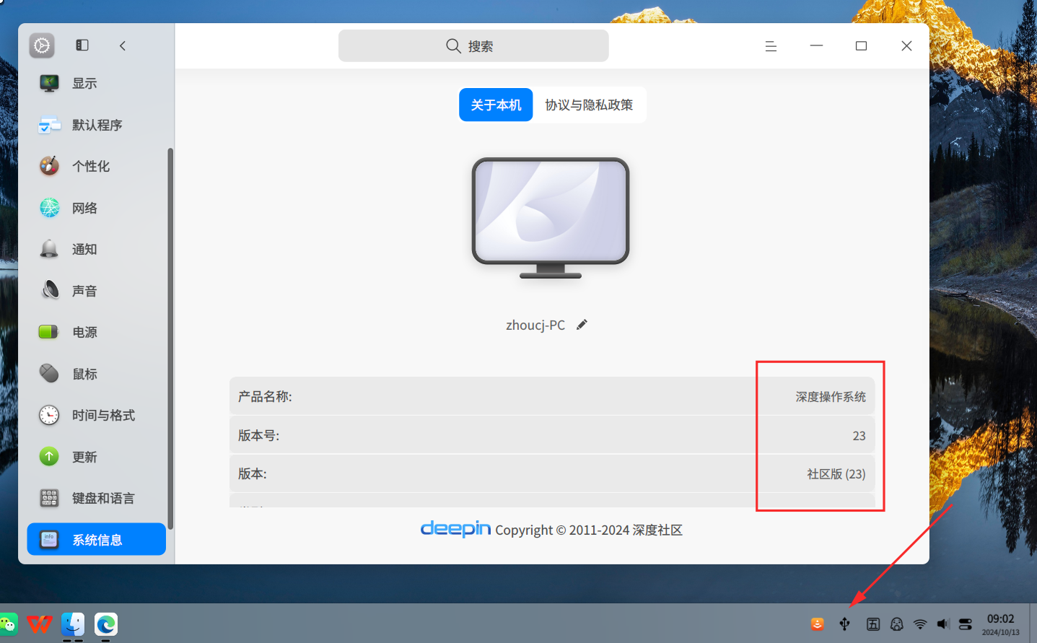The height and width of the screenshot is (643, 1037).
Task: Click the USB device tray icon
Action: (x=844, y=624)
